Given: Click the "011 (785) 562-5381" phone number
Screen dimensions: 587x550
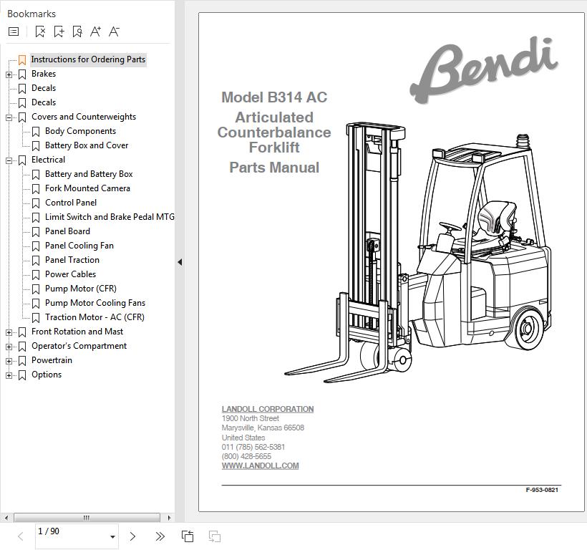Looking at the screenshot, I should click(x=253, y=447).
